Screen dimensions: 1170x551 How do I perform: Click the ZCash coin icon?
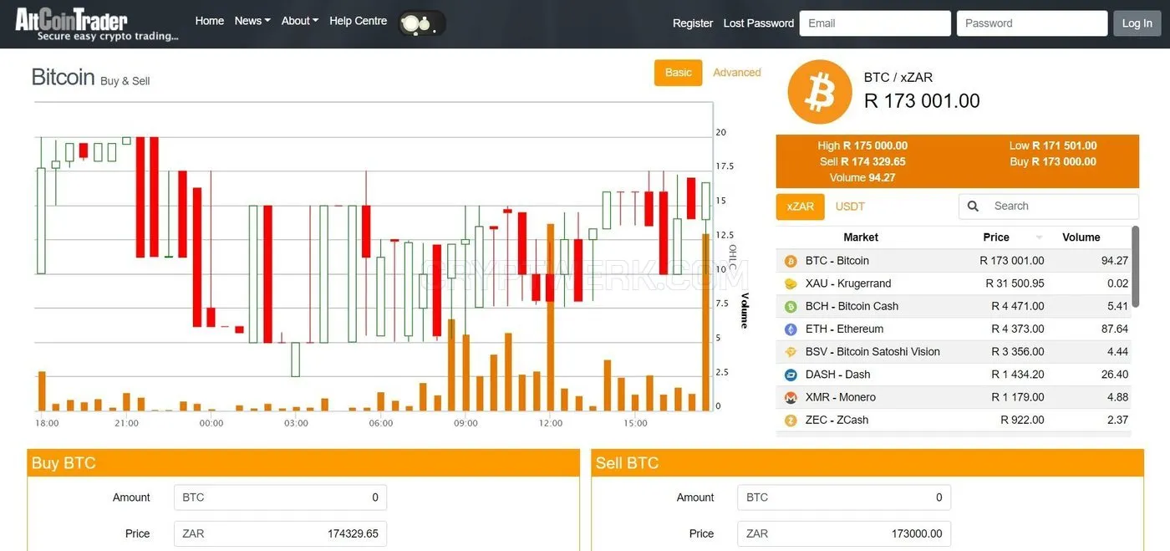pyautogui.click(x=791, y=421)
